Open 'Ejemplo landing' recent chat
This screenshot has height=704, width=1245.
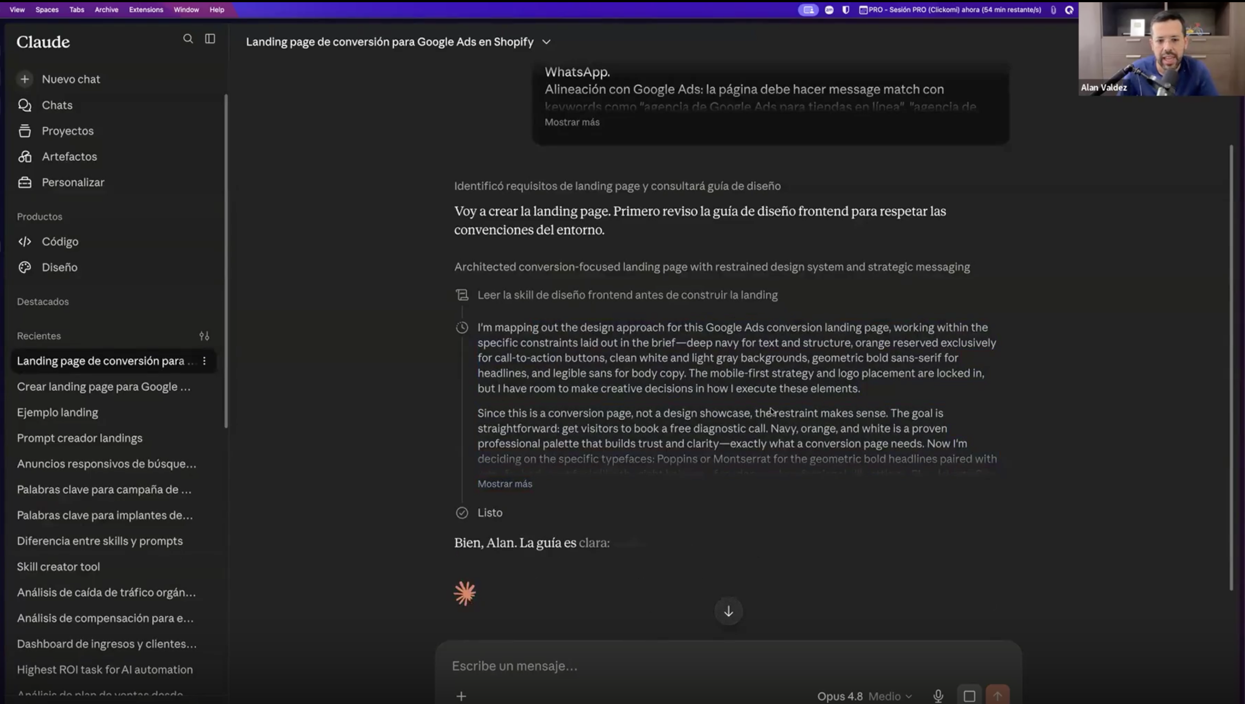(58, 412)
